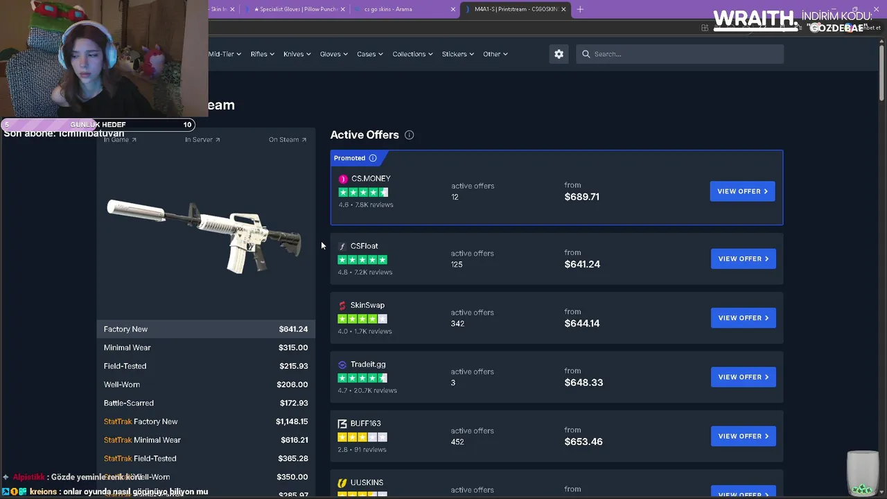
Task: Close the cs go skins Arama tab
Action: point(453,9)
